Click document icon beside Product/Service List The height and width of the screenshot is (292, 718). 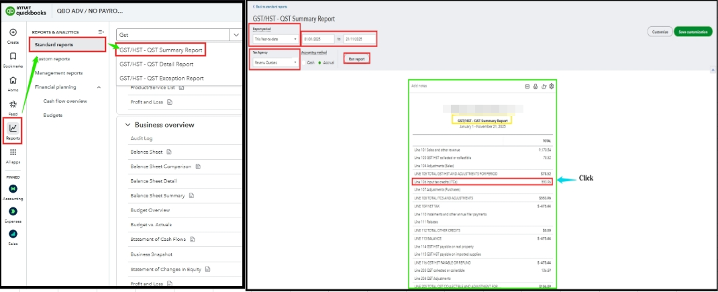coord(181,87)
